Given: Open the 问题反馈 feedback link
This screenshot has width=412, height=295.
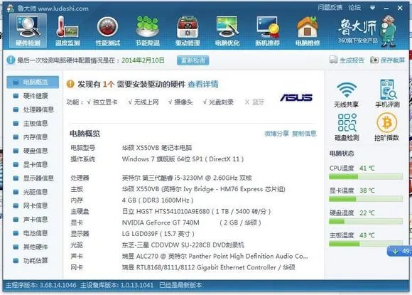Looking at the screenshot, I should tap(330, 8).
